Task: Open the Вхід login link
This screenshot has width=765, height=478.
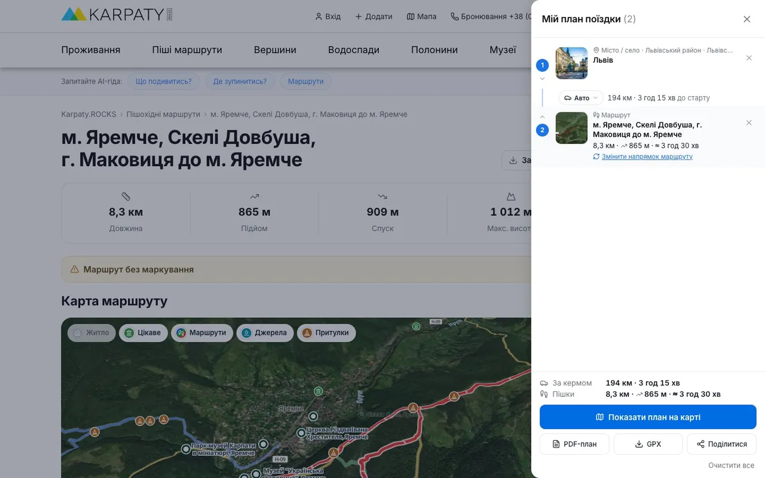Action: 328,17
